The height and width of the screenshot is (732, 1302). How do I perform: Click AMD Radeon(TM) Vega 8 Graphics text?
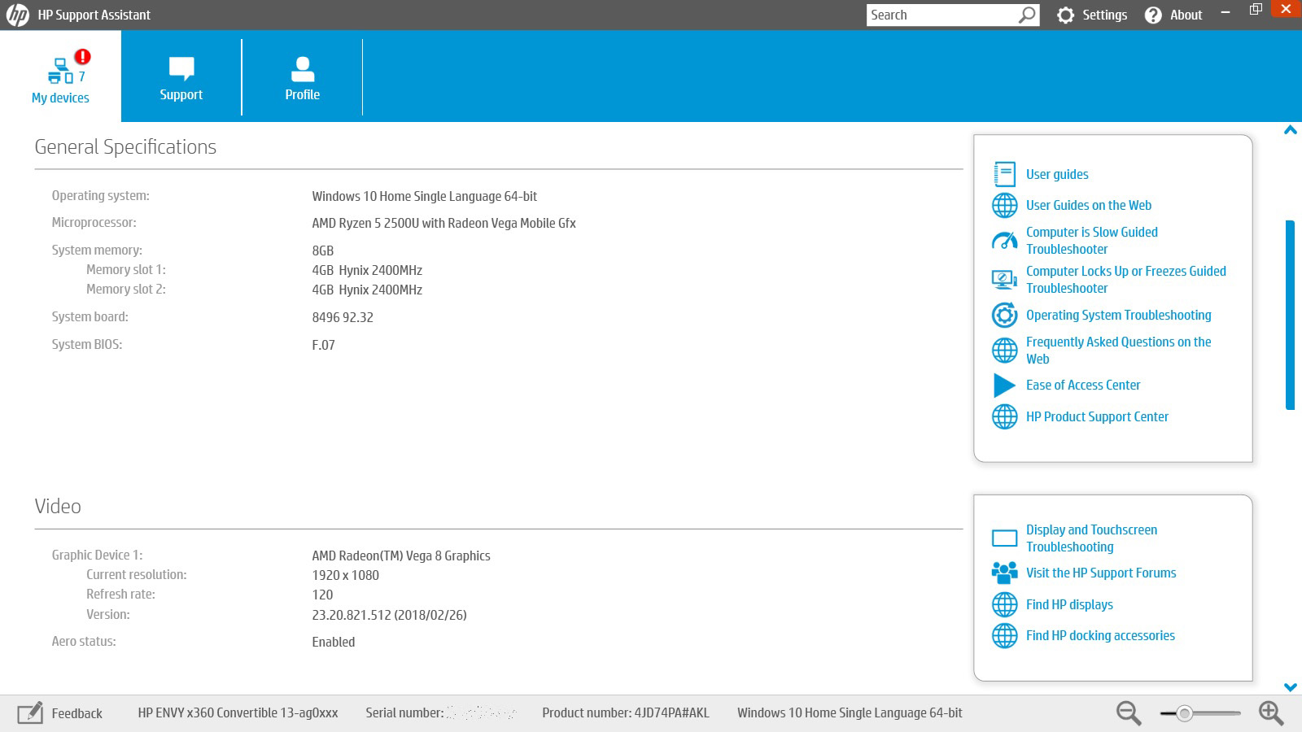(x=401, y=556)
